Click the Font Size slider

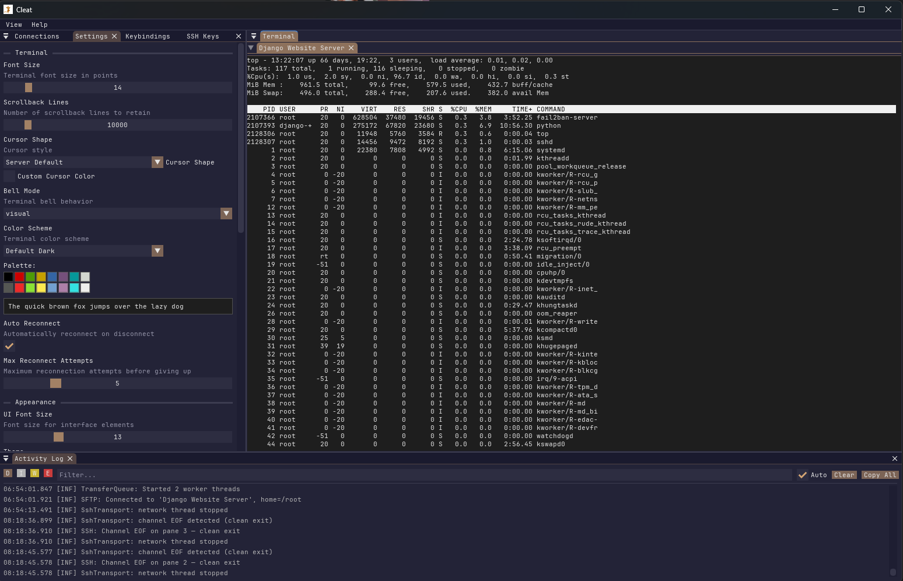[x=118, y=87]
